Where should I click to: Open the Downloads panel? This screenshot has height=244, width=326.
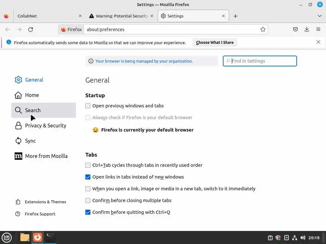click(x=307, y=29)
